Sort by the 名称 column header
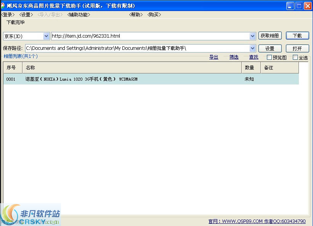 (132, 68)
